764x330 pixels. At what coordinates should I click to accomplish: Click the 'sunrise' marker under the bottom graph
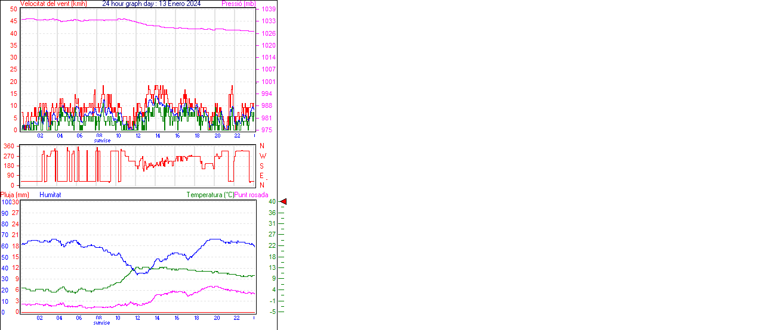click(x=102, y=323)
